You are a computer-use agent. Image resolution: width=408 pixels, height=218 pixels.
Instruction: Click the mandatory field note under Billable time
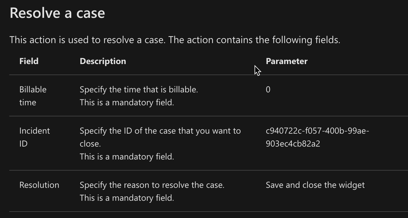pos(127,103)
